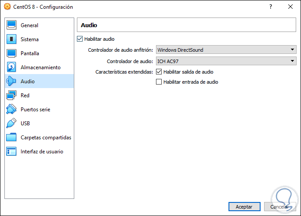Click the Puertos serie connector icon
Viewport: 301px width, 216px height.
click(x=11, y=110)
